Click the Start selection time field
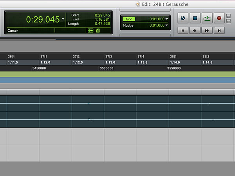The image size is (235, 176). [102, 15]
